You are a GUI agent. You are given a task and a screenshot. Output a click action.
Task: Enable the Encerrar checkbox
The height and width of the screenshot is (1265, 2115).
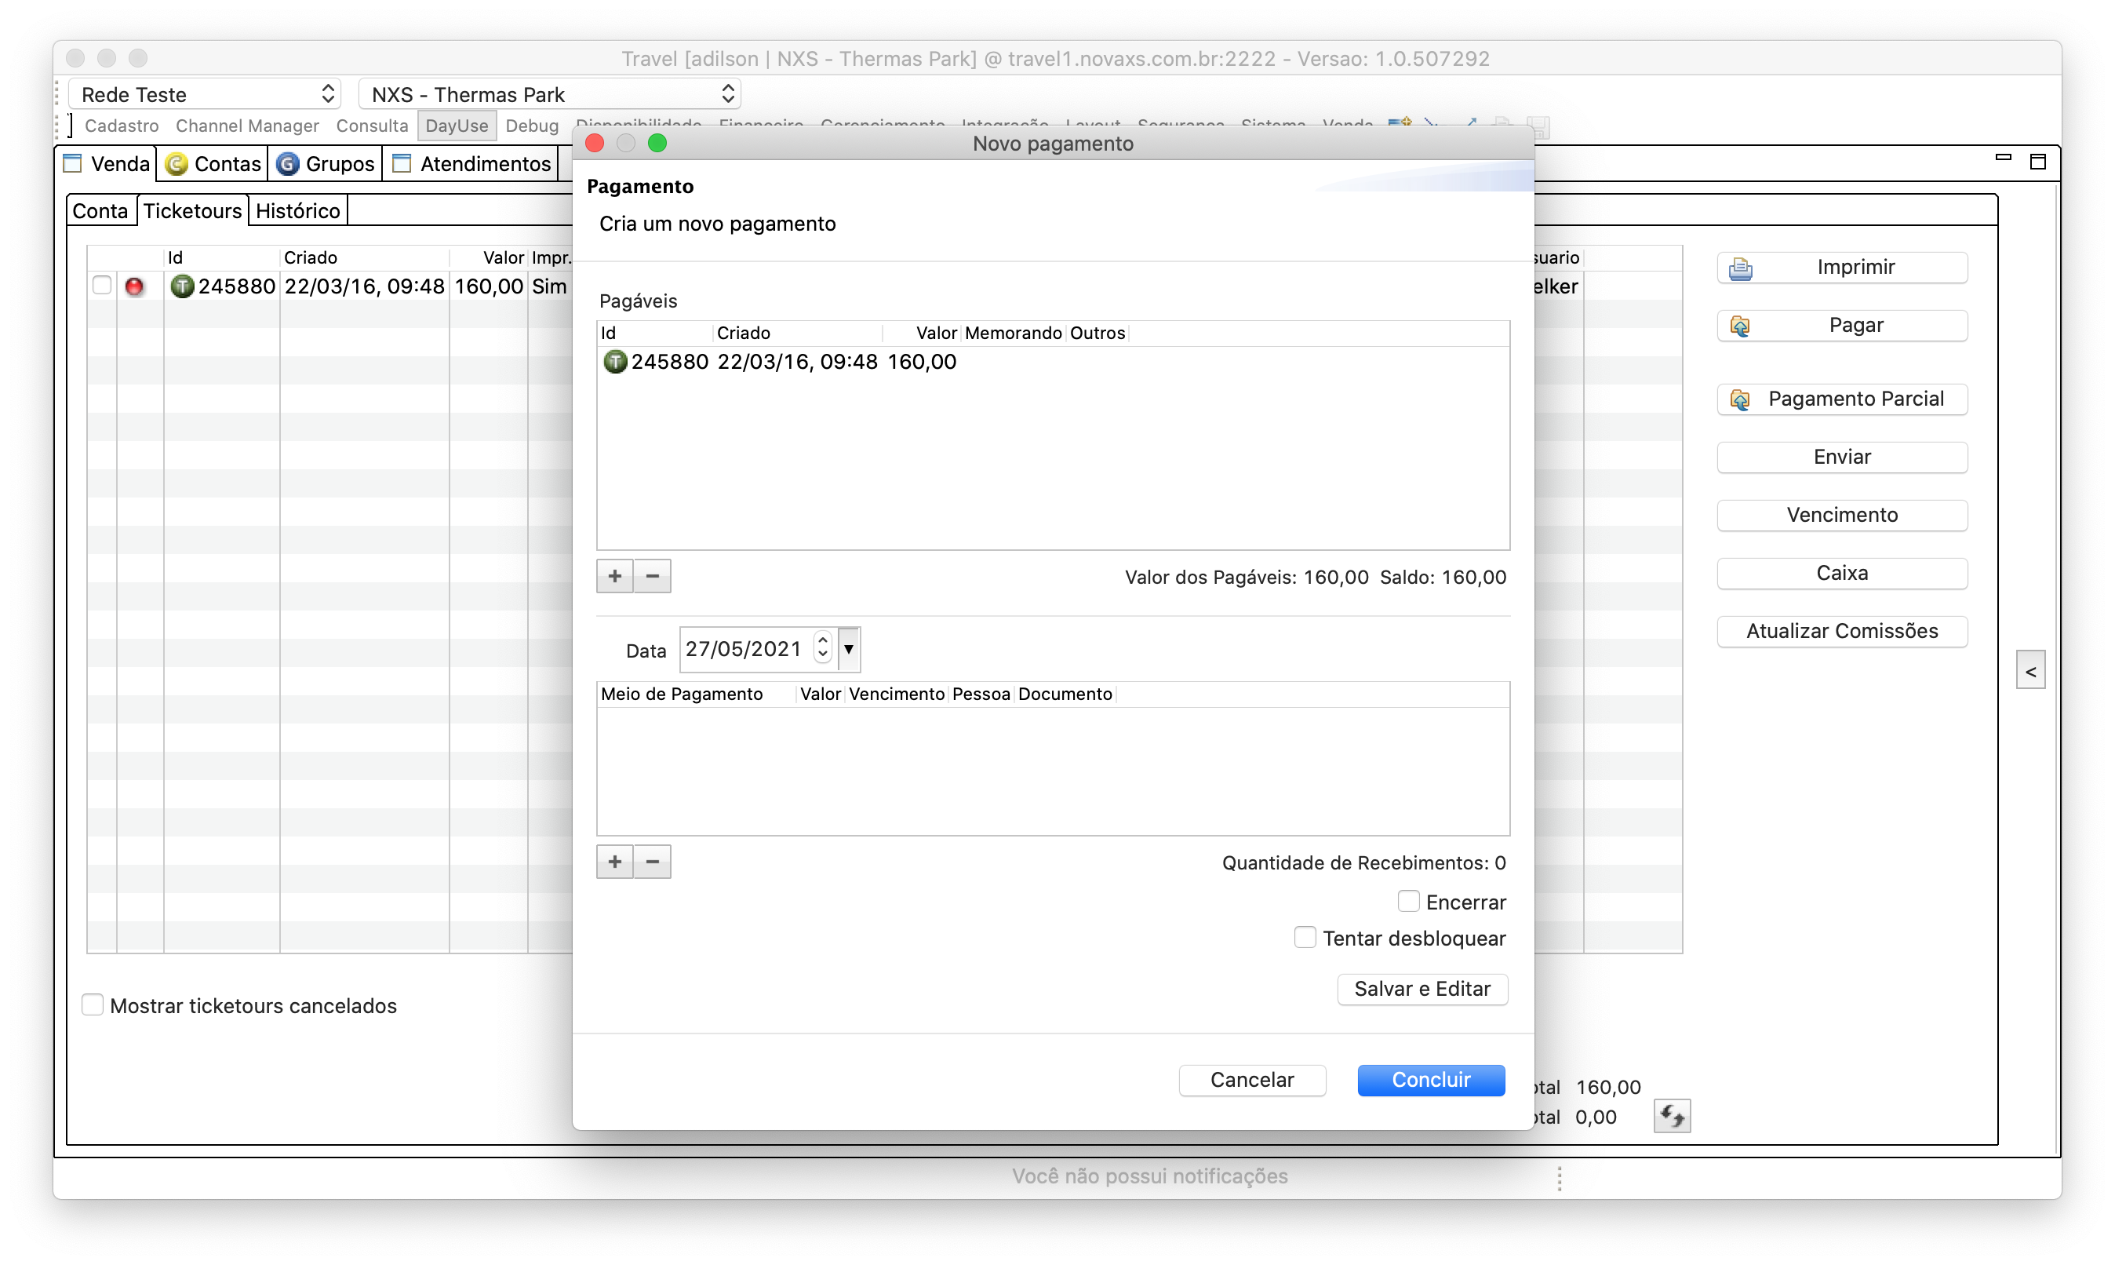[1407, 901]
